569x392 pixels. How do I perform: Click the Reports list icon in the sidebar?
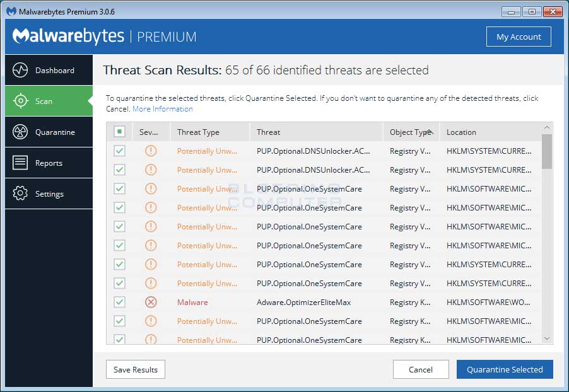tap(20, 163)
